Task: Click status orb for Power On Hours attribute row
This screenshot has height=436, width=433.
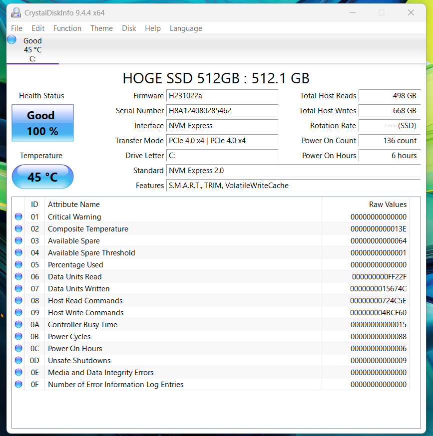Action: (18, 348)
